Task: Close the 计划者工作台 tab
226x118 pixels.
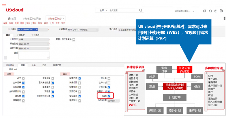Action: click(63, 19)
